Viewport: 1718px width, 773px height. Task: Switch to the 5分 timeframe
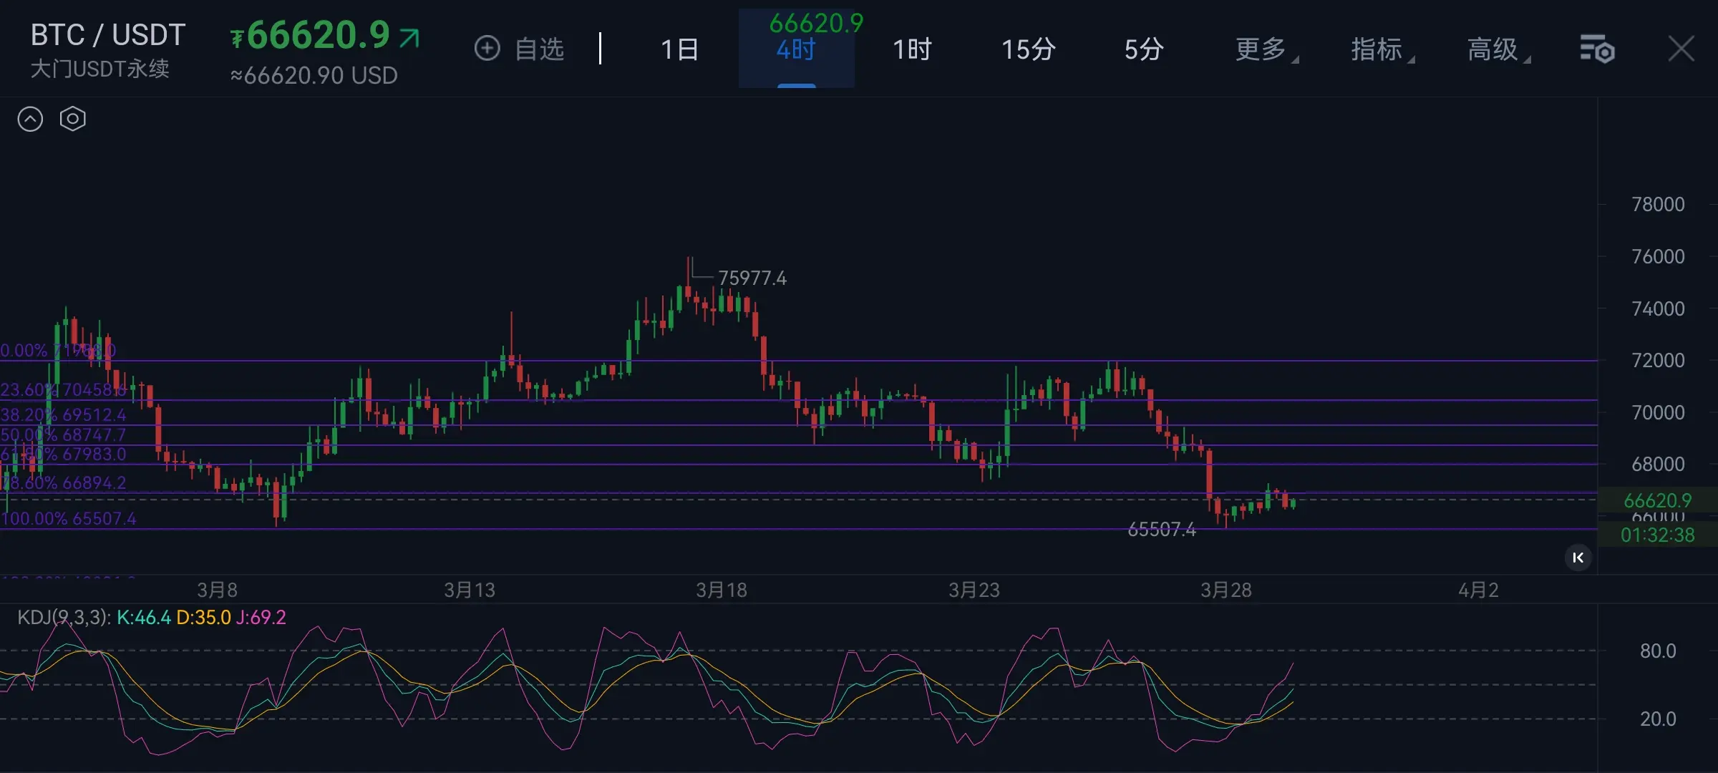coord(1143,49)
